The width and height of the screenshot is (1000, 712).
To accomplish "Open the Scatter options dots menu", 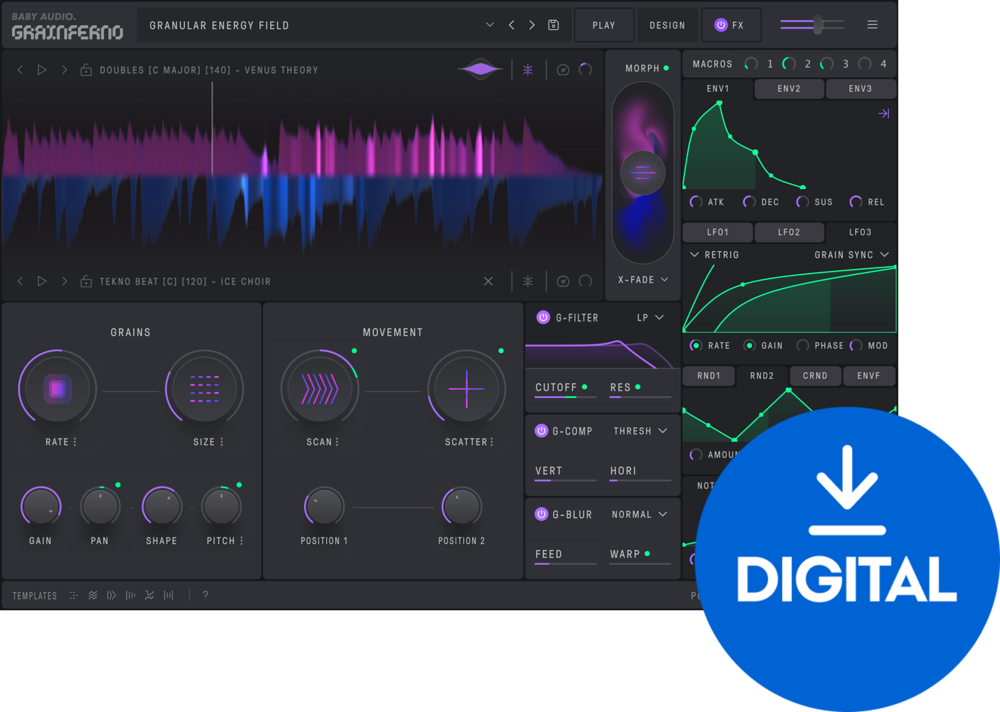I will tap(491, 442).
